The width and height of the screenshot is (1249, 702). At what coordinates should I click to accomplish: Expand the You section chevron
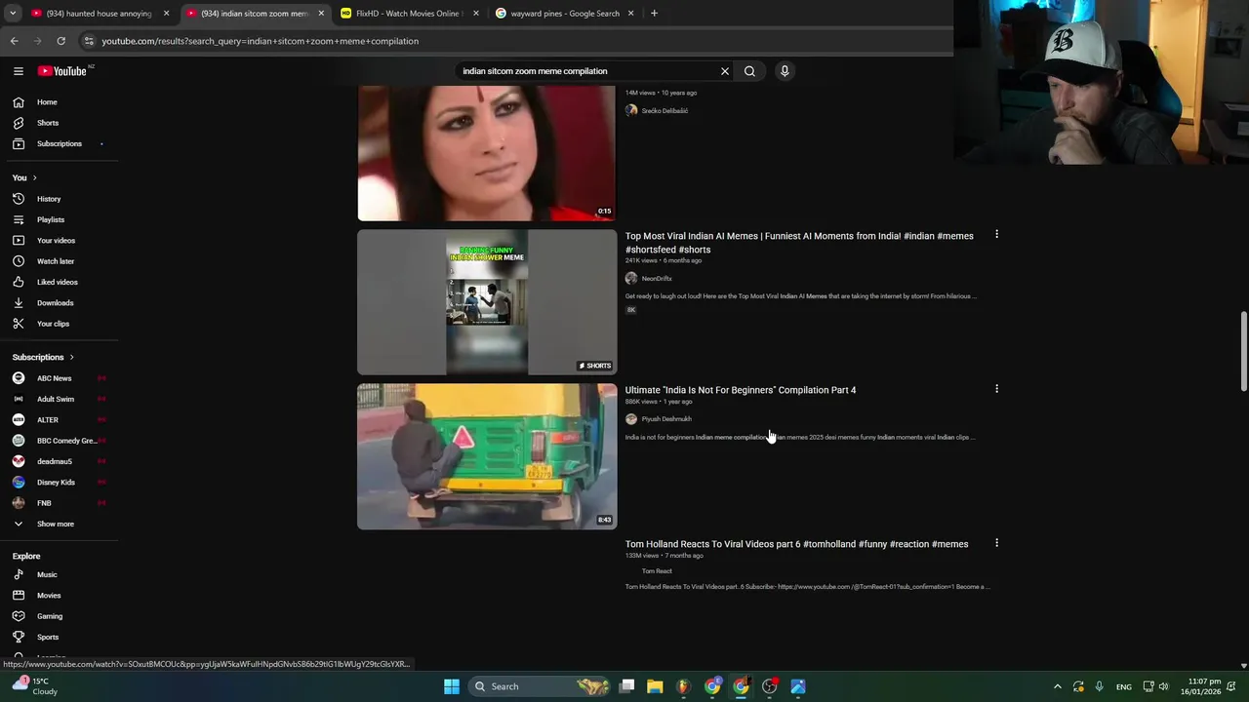[34, 177]
